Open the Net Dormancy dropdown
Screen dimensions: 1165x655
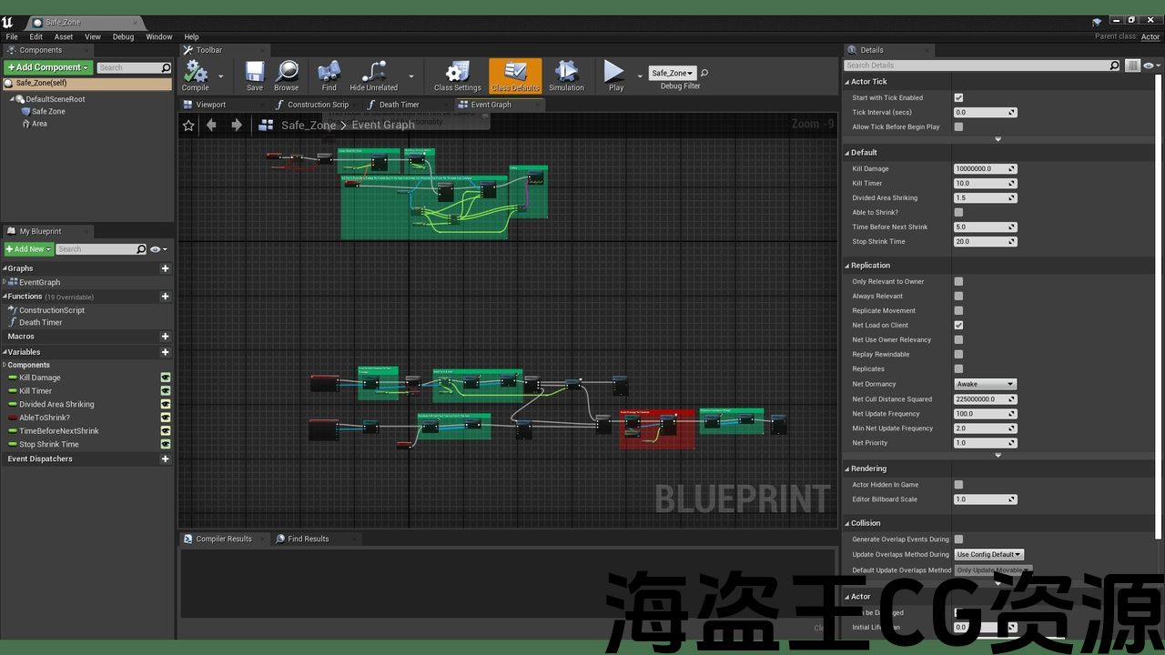(985, 384)
